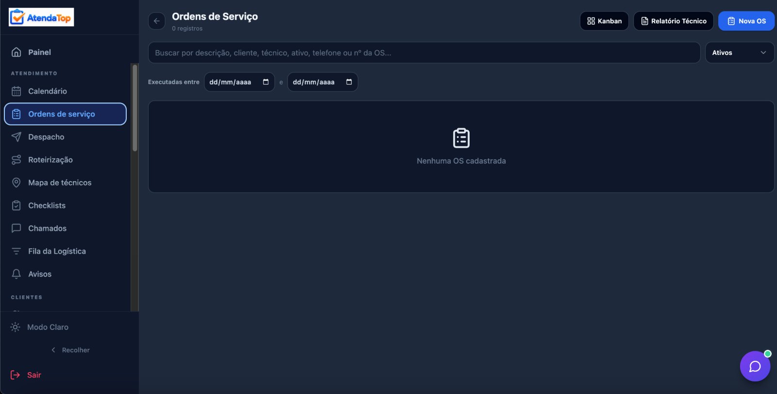This screenshot has width=777, height=394.
Task: Click the Fila da Logística filter icon
Action: point(16,251)
